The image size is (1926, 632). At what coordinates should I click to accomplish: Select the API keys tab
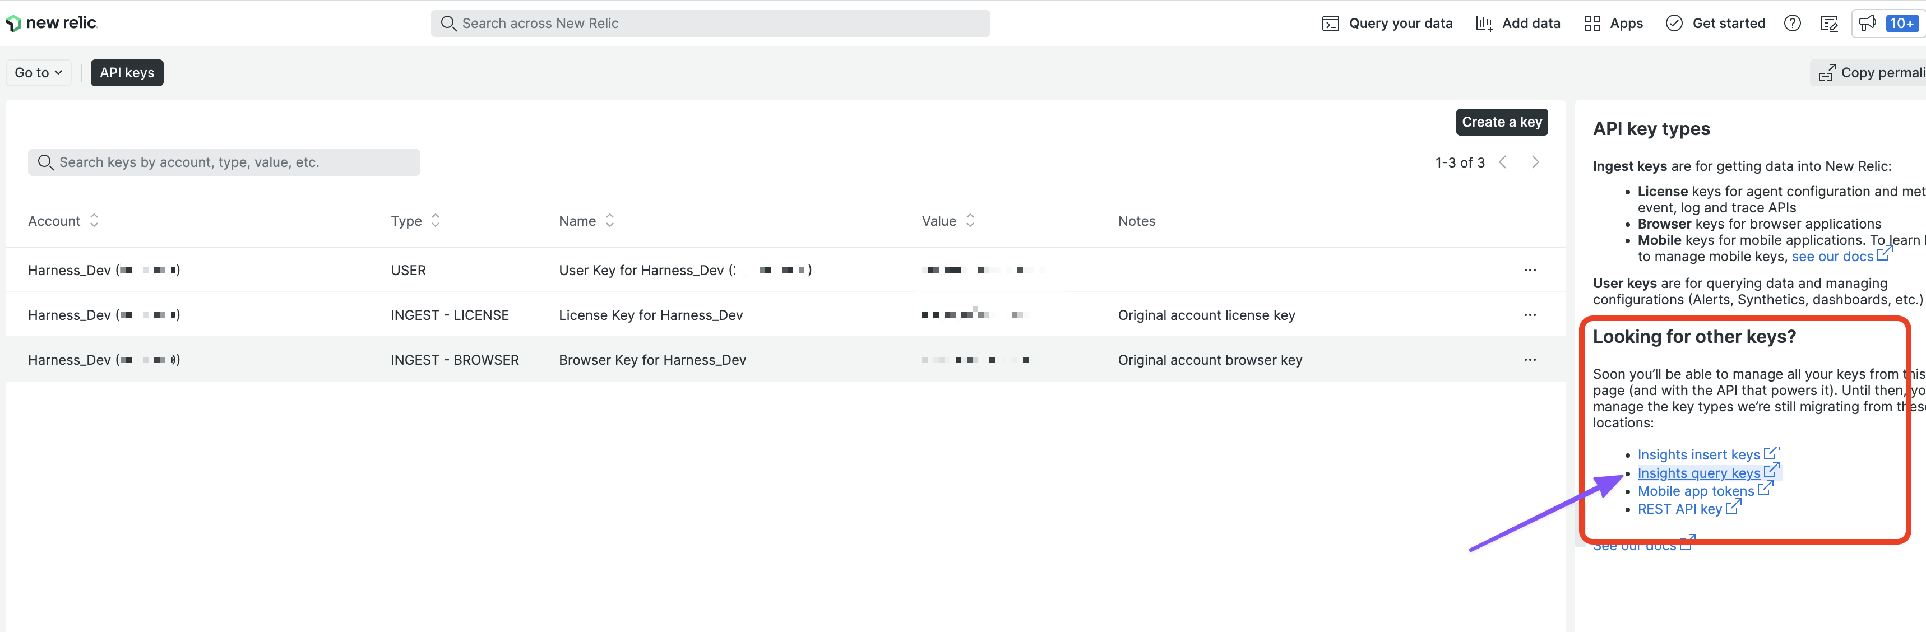(127, 72)
